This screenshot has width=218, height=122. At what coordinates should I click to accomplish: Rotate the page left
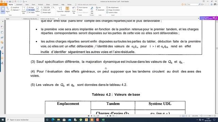point(46,10)
